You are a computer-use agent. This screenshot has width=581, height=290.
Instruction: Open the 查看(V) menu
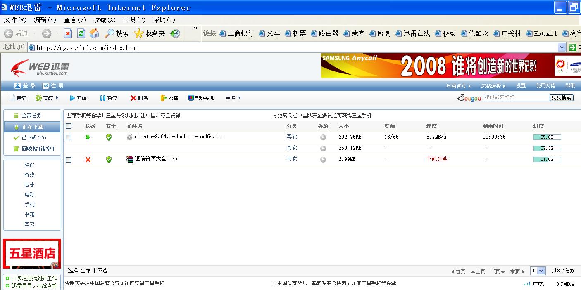point(74,20)
